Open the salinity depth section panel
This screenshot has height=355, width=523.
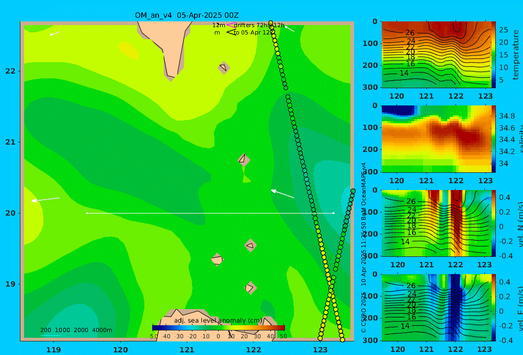pyautogui.click(x=437, y=139)
